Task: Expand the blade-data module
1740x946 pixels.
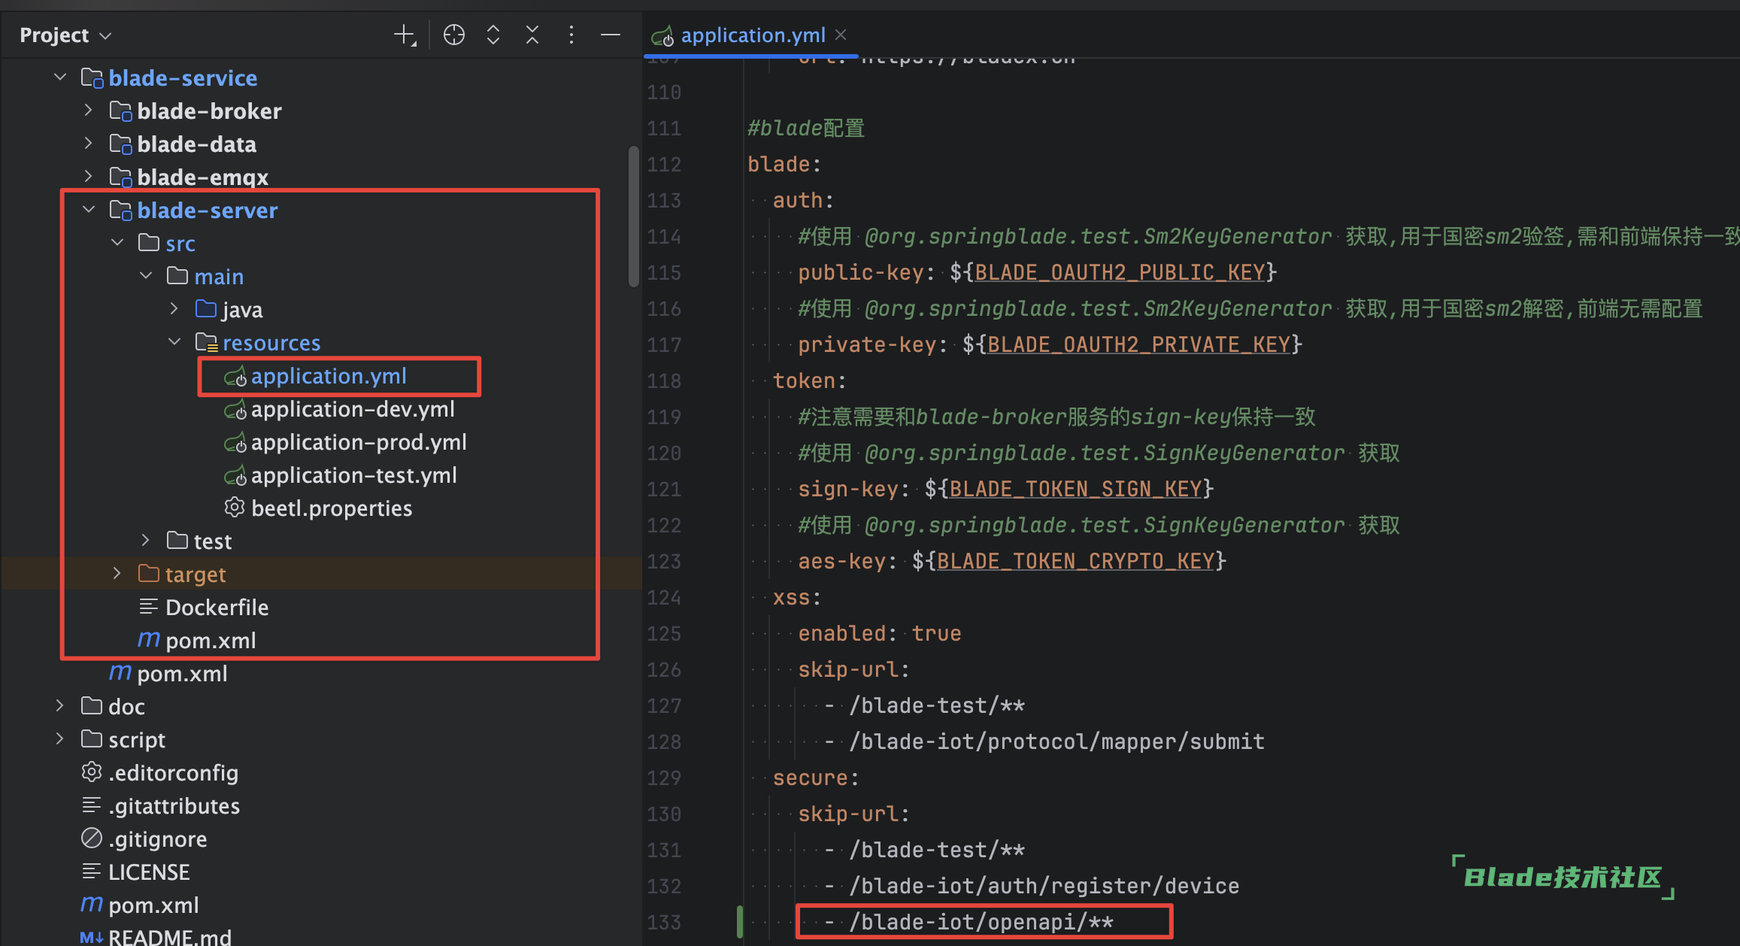Action: coord(89,144)
